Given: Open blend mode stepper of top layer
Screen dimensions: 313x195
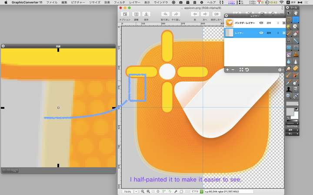Looking at the screenshot, I should coord(278,23).
